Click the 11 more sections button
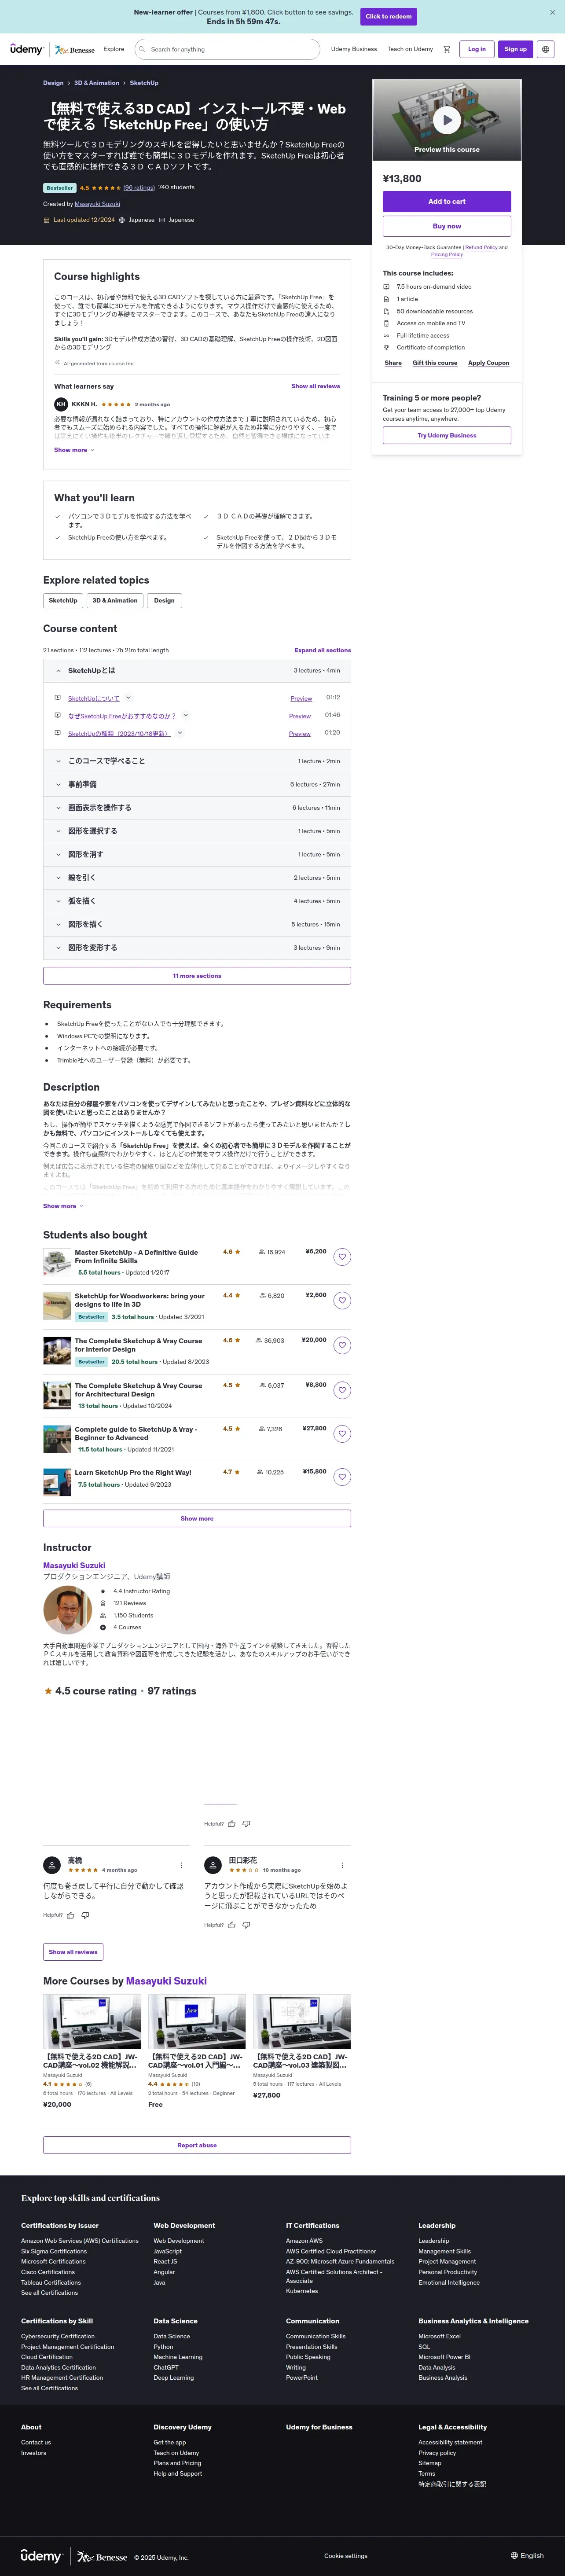The image size is (565, 2576). [197, 976]
